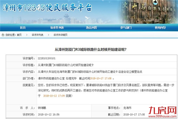Click the page heading about R3城际铁路
Viewport: 178px width, 119px height.
coord(91,49)
